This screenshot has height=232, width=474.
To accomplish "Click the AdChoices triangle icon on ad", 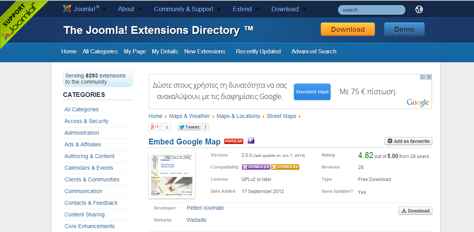I will click(423, 77).
